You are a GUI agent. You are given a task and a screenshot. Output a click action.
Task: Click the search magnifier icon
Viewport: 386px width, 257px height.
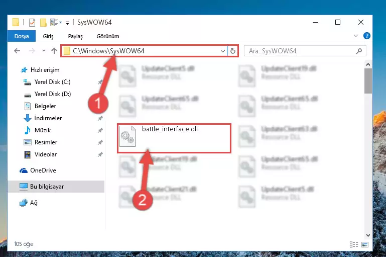click(359, 51)
